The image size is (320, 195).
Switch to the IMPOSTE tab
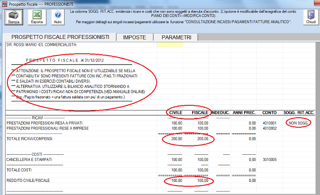pyautogui.click(x=134, y=38)
